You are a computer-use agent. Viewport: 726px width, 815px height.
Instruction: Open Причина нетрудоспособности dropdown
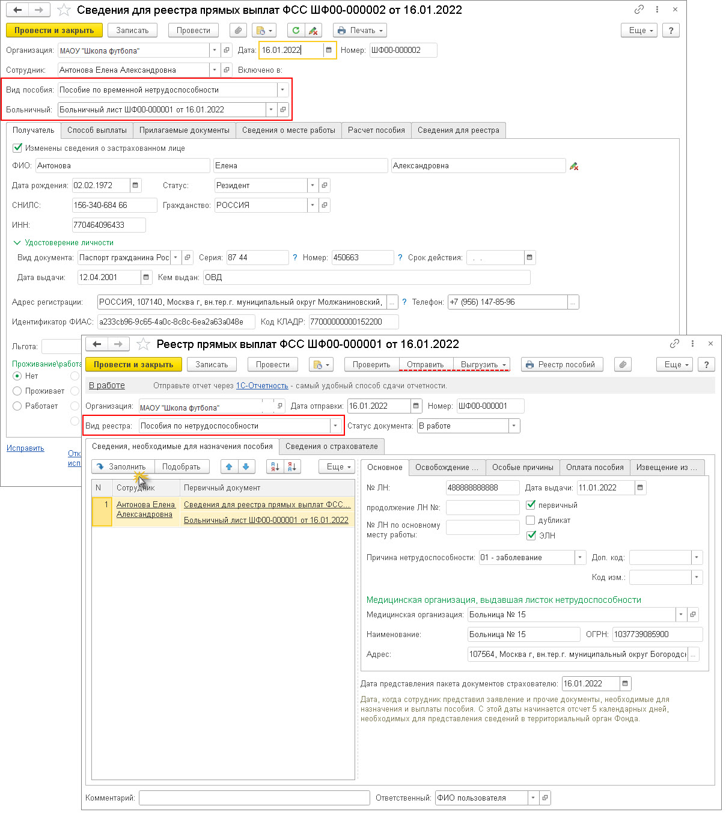(580, 557)
